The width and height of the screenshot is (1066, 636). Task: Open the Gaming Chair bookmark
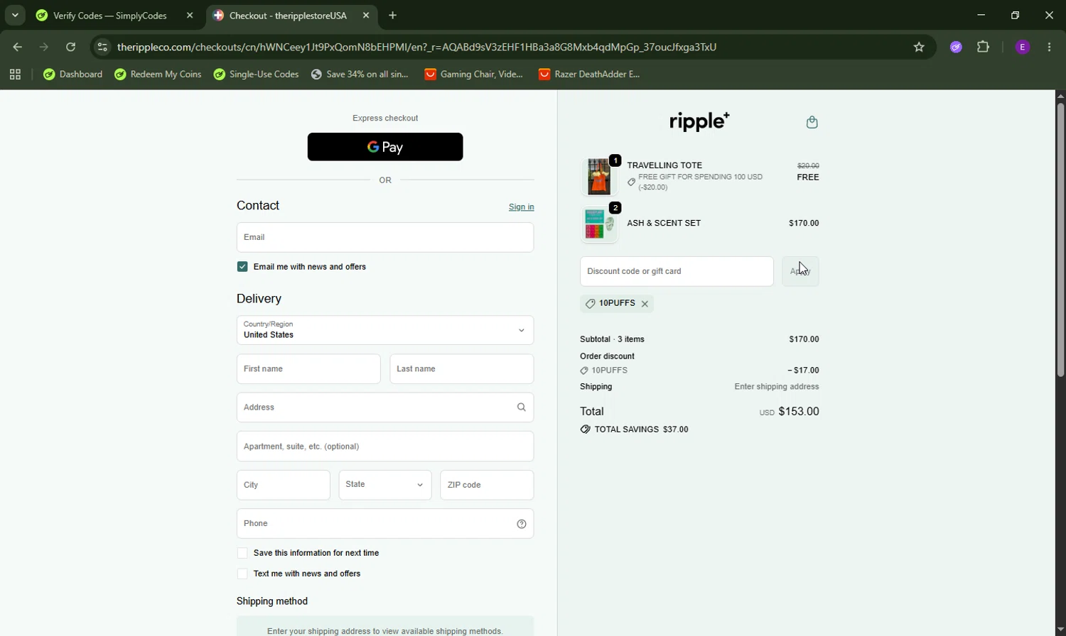(x=474, y=75)
